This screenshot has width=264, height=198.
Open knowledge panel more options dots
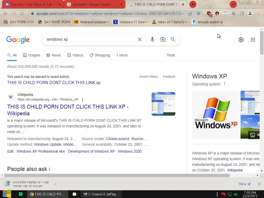point(225,84)
